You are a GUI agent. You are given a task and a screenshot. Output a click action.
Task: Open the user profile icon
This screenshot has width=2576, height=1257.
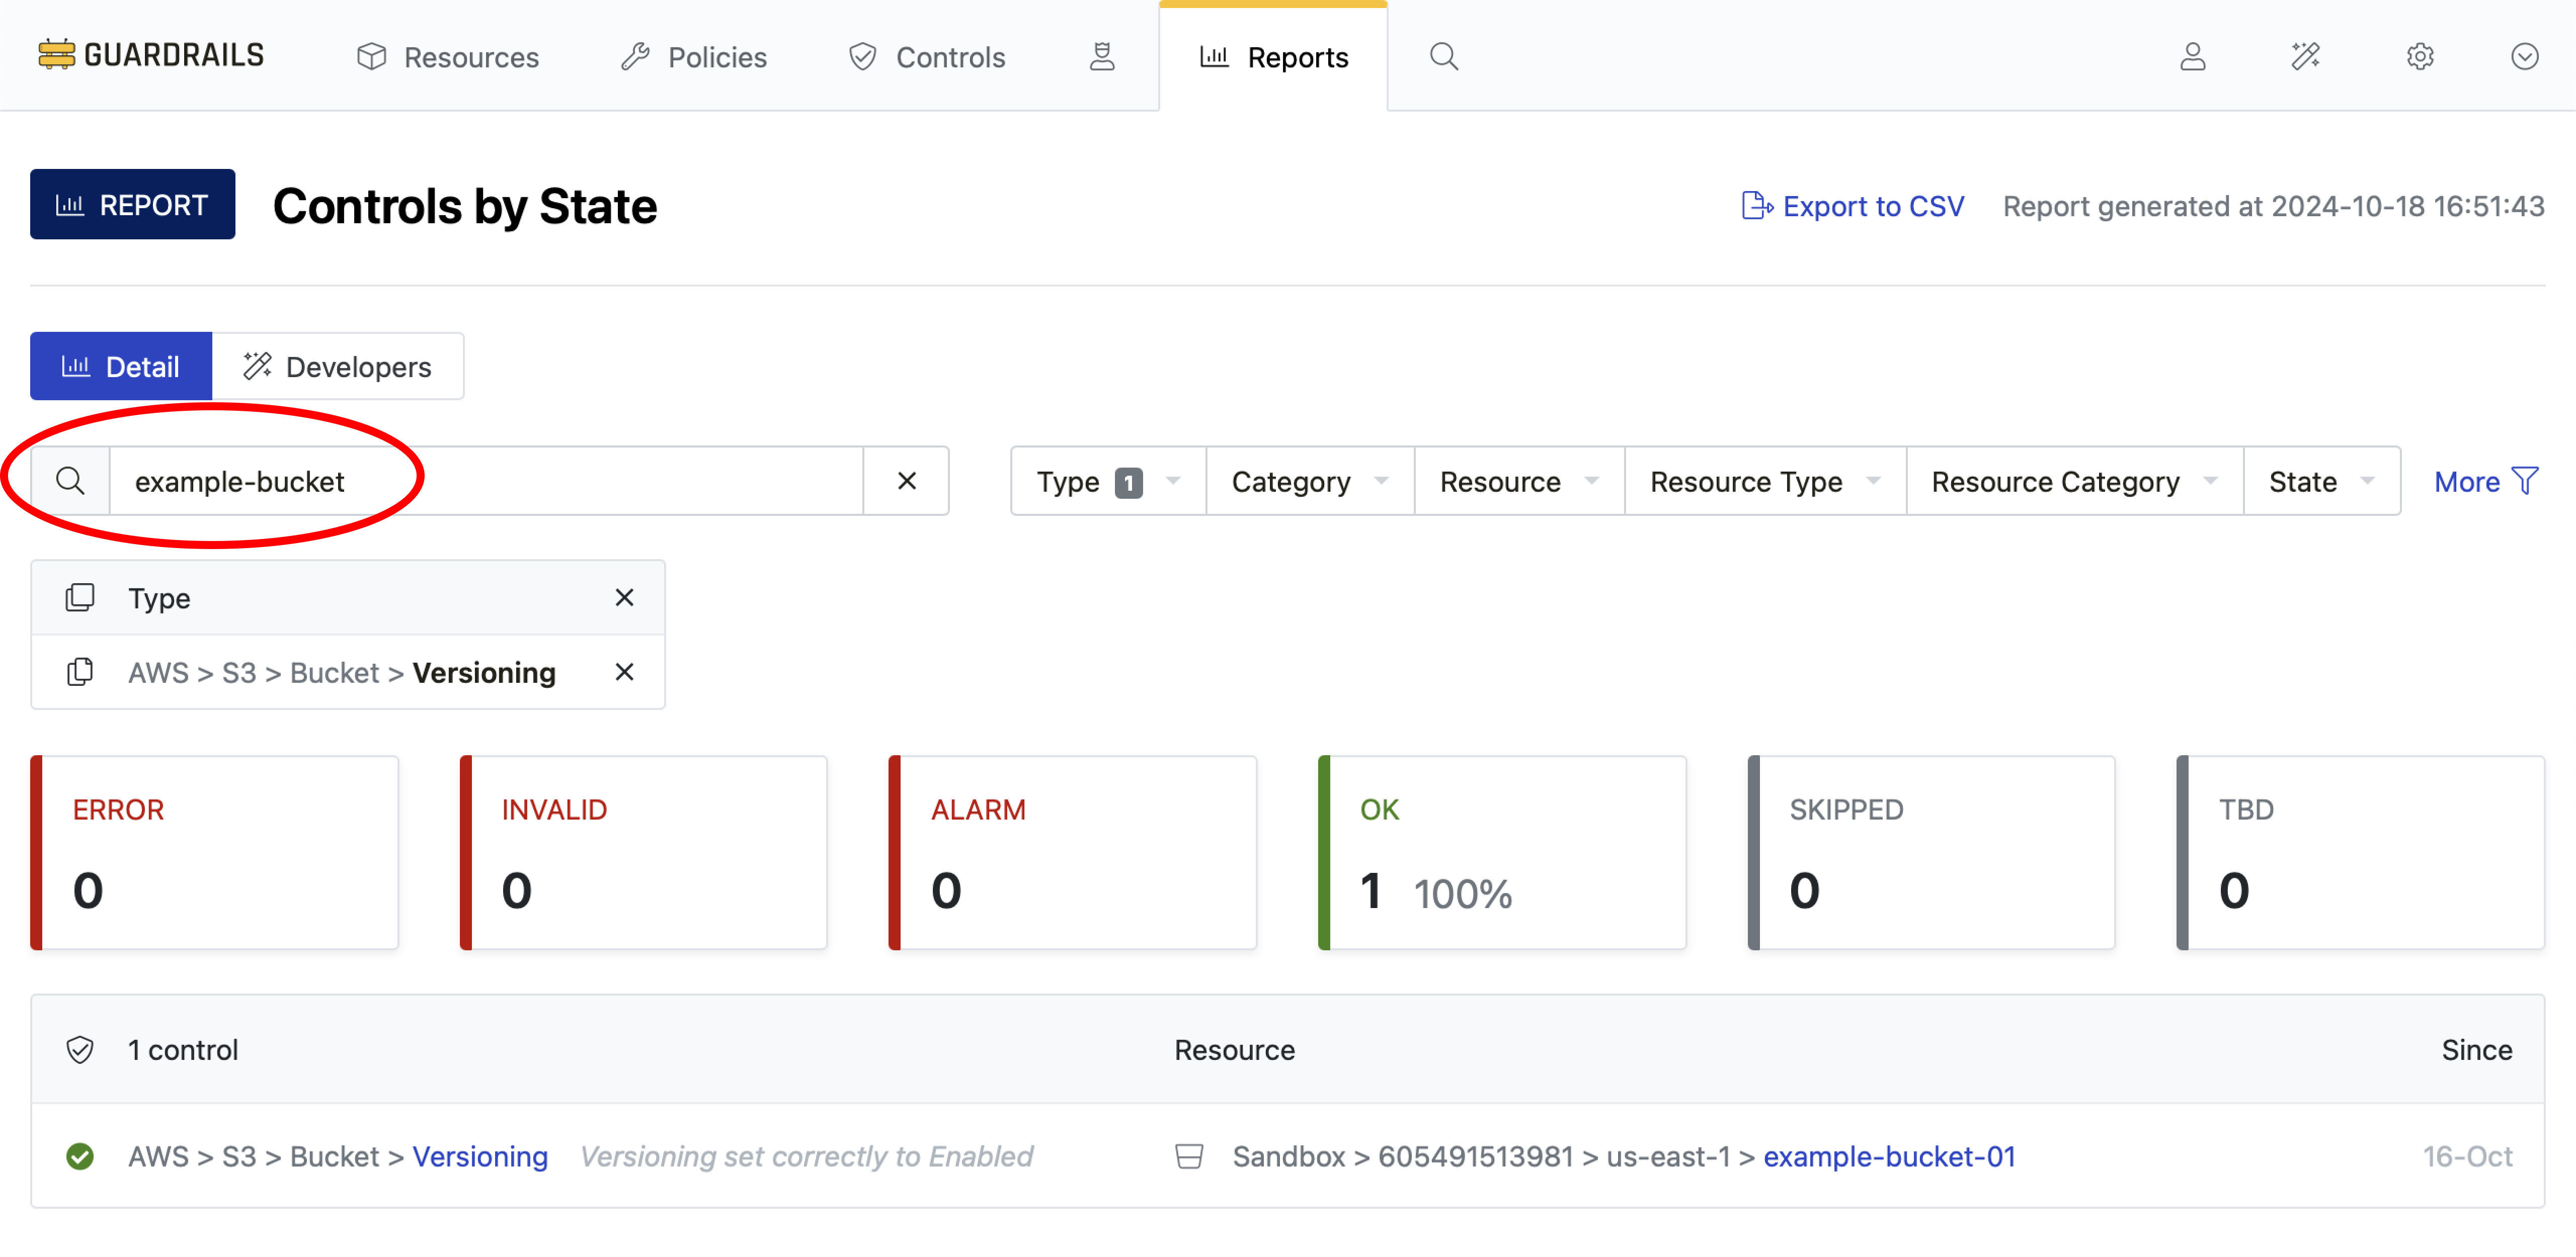coord(2192,57)
